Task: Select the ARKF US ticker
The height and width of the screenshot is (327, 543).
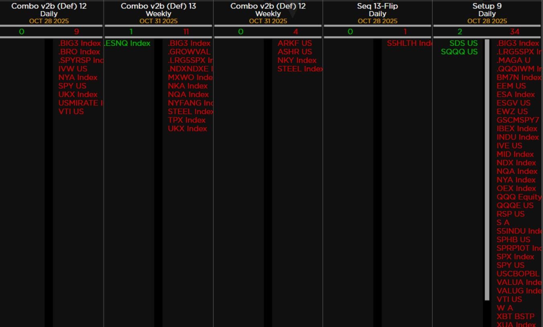Action: (x=295, y=43)
